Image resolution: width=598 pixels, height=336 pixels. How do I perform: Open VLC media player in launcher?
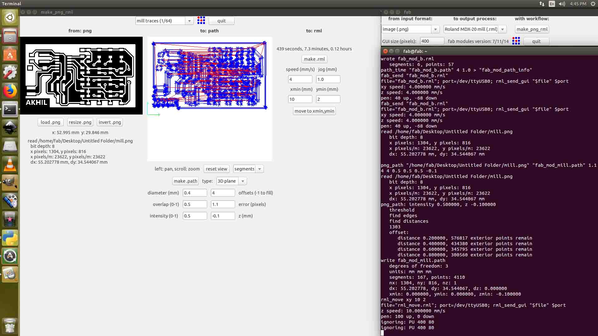click(10, 164)
